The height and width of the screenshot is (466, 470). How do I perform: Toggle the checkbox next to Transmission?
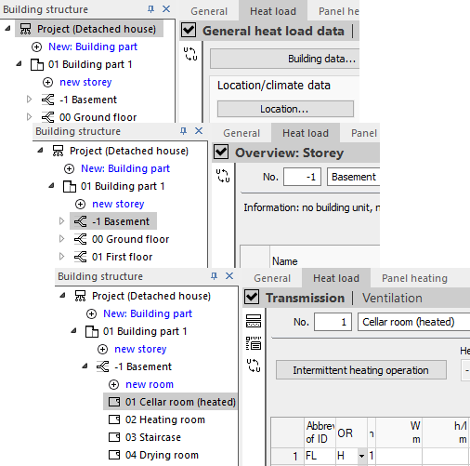(x=252, y=297)
